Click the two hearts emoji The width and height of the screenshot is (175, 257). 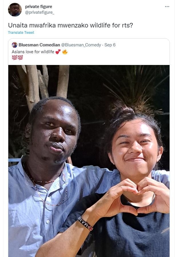58,52
